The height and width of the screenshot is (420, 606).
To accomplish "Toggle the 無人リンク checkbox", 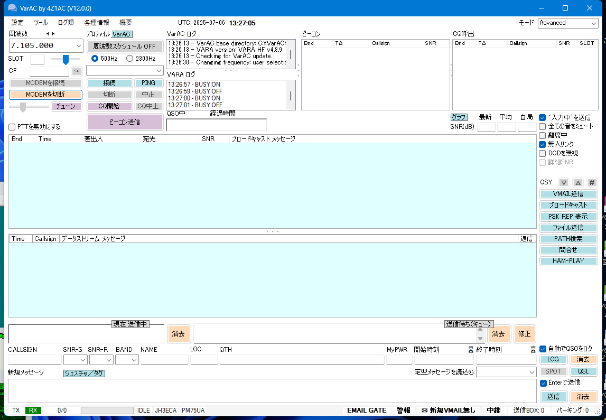I will tap(542, 144).
